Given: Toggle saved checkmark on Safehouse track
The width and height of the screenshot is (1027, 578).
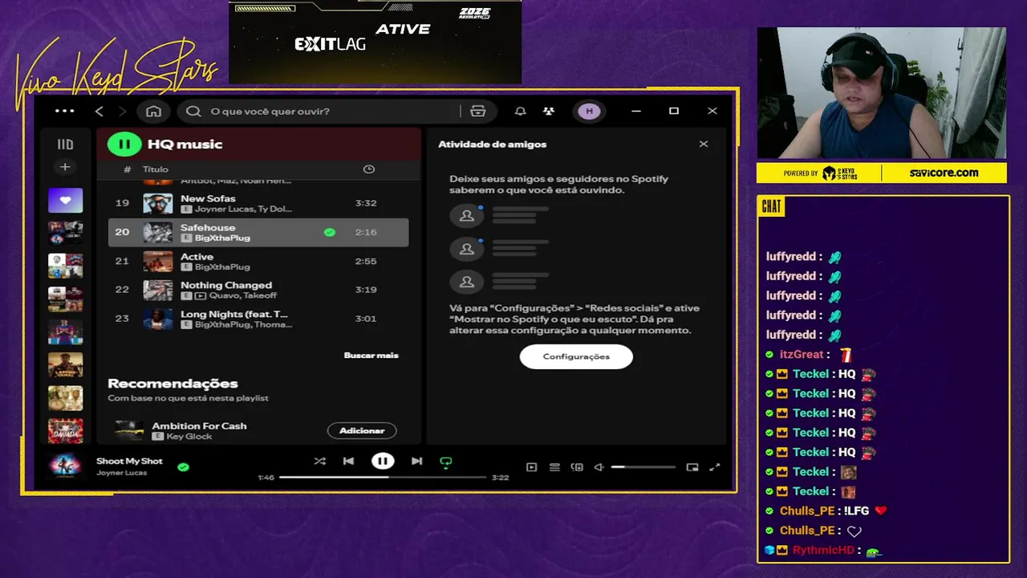Looking at the screenshot, I should (329, 232).
